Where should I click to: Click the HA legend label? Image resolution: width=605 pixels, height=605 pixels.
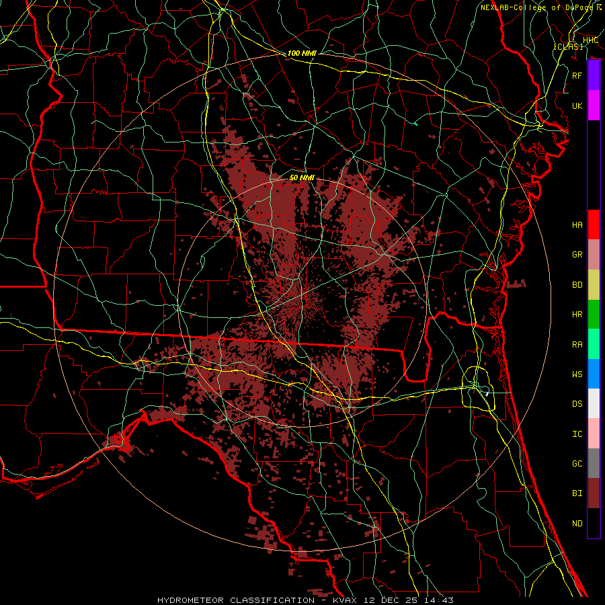[577, 225]
